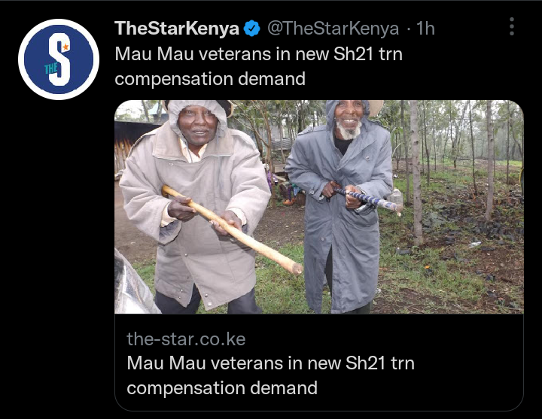Image resolution: width=542 pixels, height=419 pixels.
Task: Click the tweet text about Sh21 trn
Action: (x=258, y=66)
